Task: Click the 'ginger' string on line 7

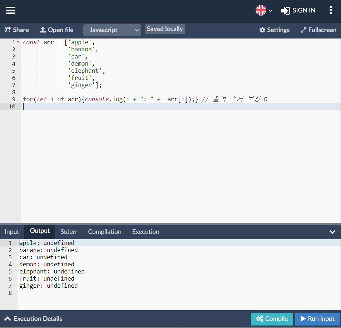Action: [x=81, y=85]
